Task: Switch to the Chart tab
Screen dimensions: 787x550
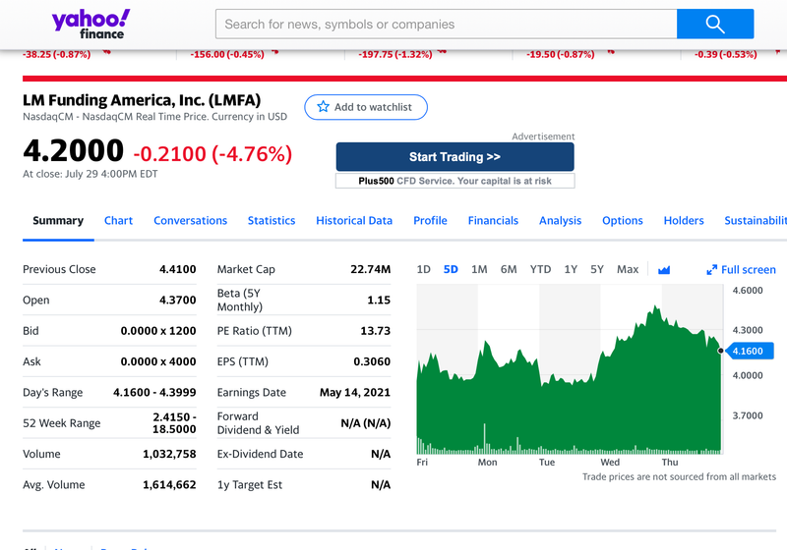Action: (x=118, y=220)
